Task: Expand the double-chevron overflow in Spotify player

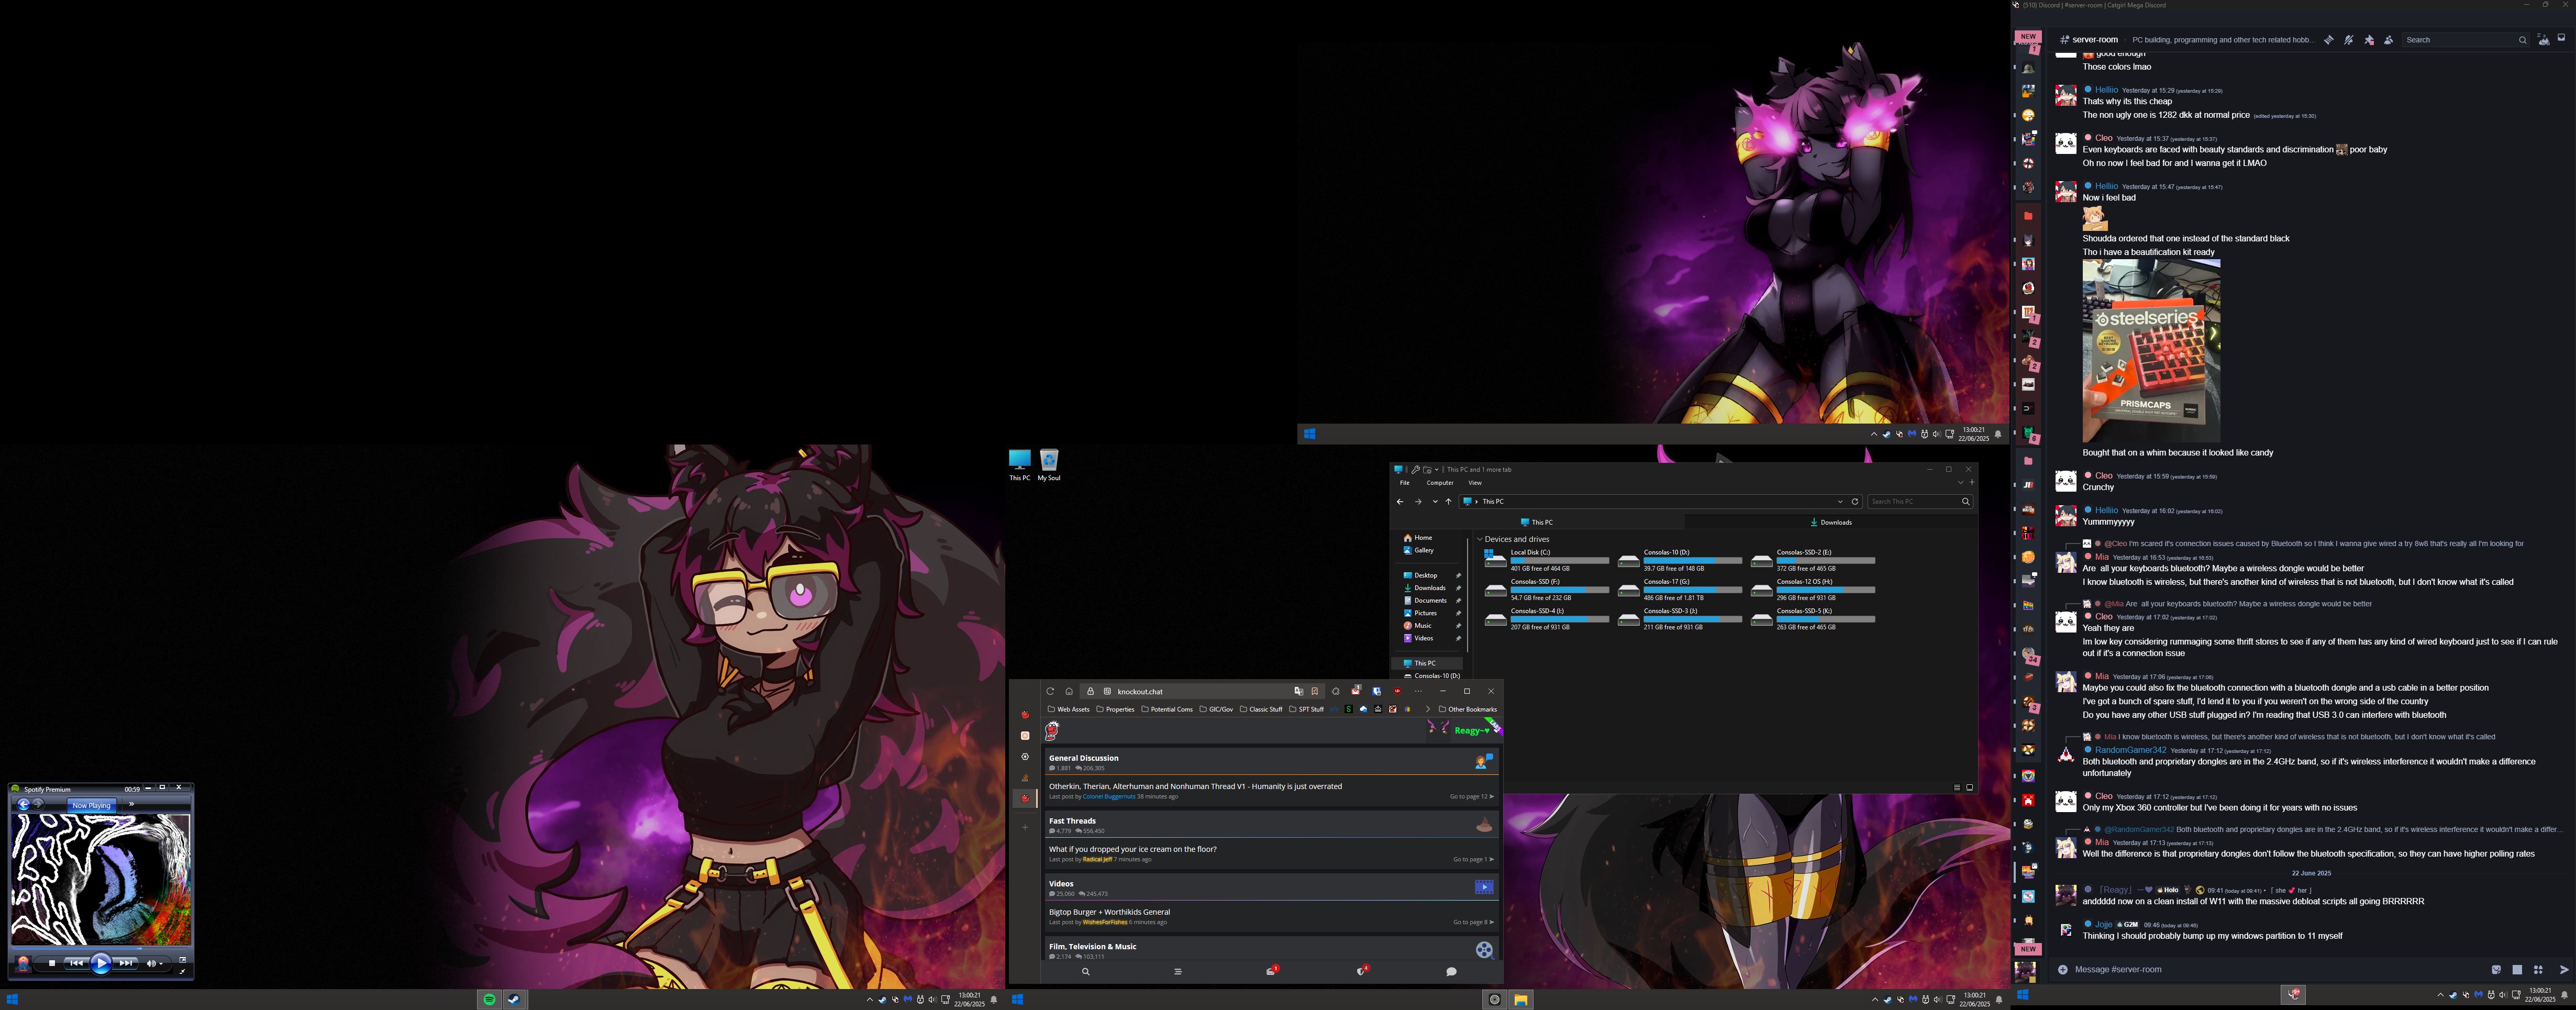Action: 131,804
